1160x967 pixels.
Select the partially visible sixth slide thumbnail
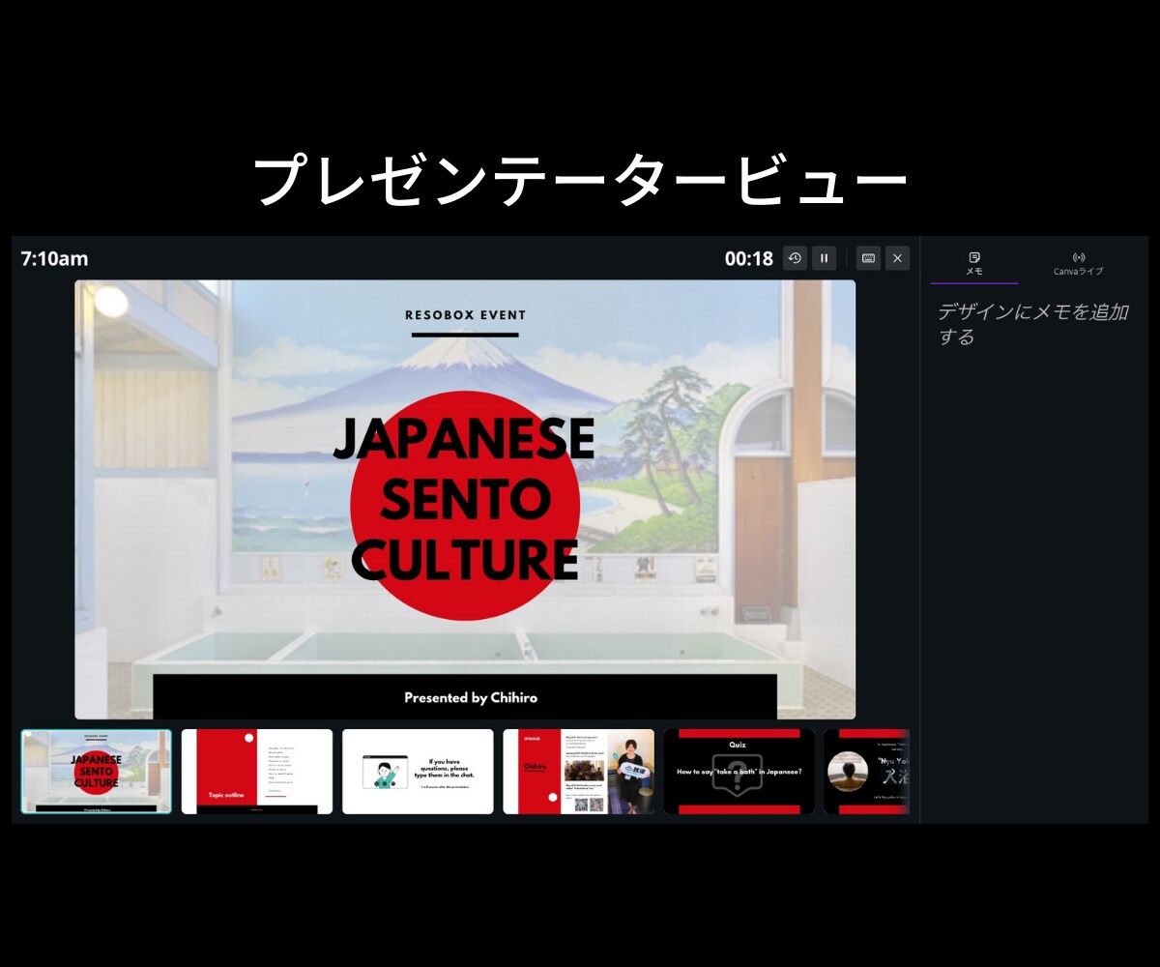[x=867, y=772]
